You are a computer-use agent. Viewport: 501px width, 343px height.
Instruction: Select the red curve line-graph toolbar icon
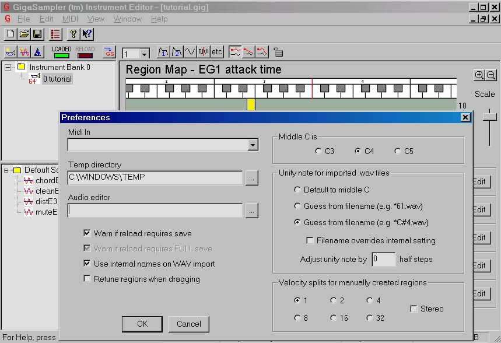click(262, 52)
